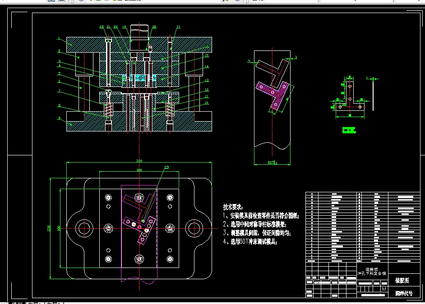This screenshot has width=425, height=304.
Task: Select the 180 dimension text in plan view
Action: coord(139,170)
